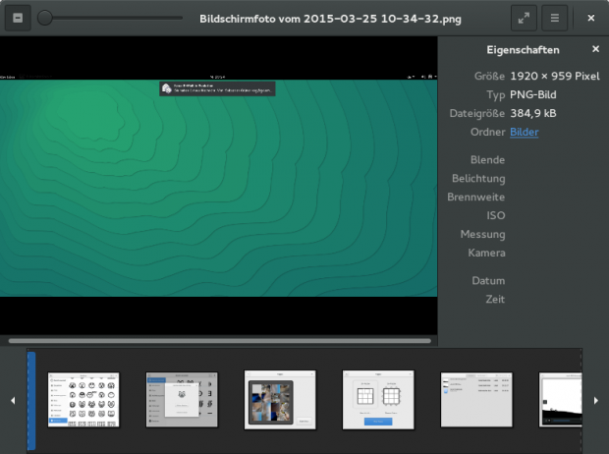Screen dimensions: 609x454
Task: Open the hamburger menu
Action: pyautogui.click(x=555, y=19)
